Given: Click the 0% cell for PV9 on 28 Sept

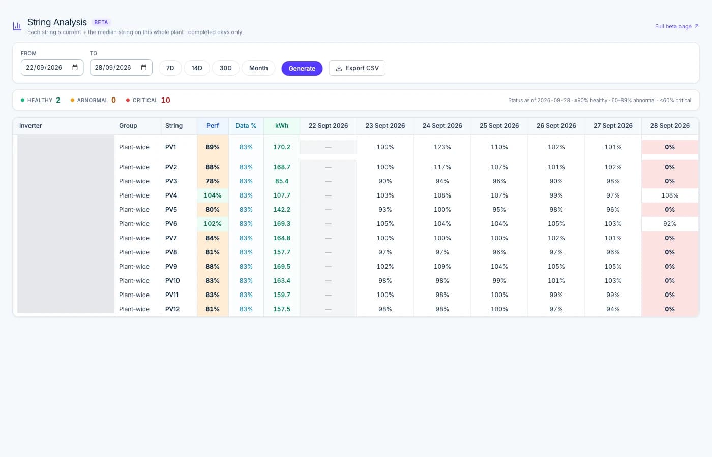Looking at the screenshot, I should (x=670, y=267).
